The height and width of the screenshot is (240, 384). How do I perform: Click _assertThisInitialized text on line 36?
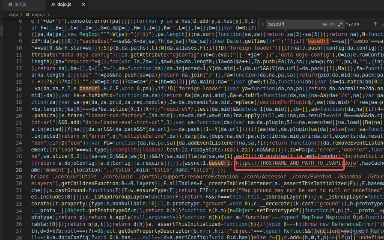(x=188, y=224)
